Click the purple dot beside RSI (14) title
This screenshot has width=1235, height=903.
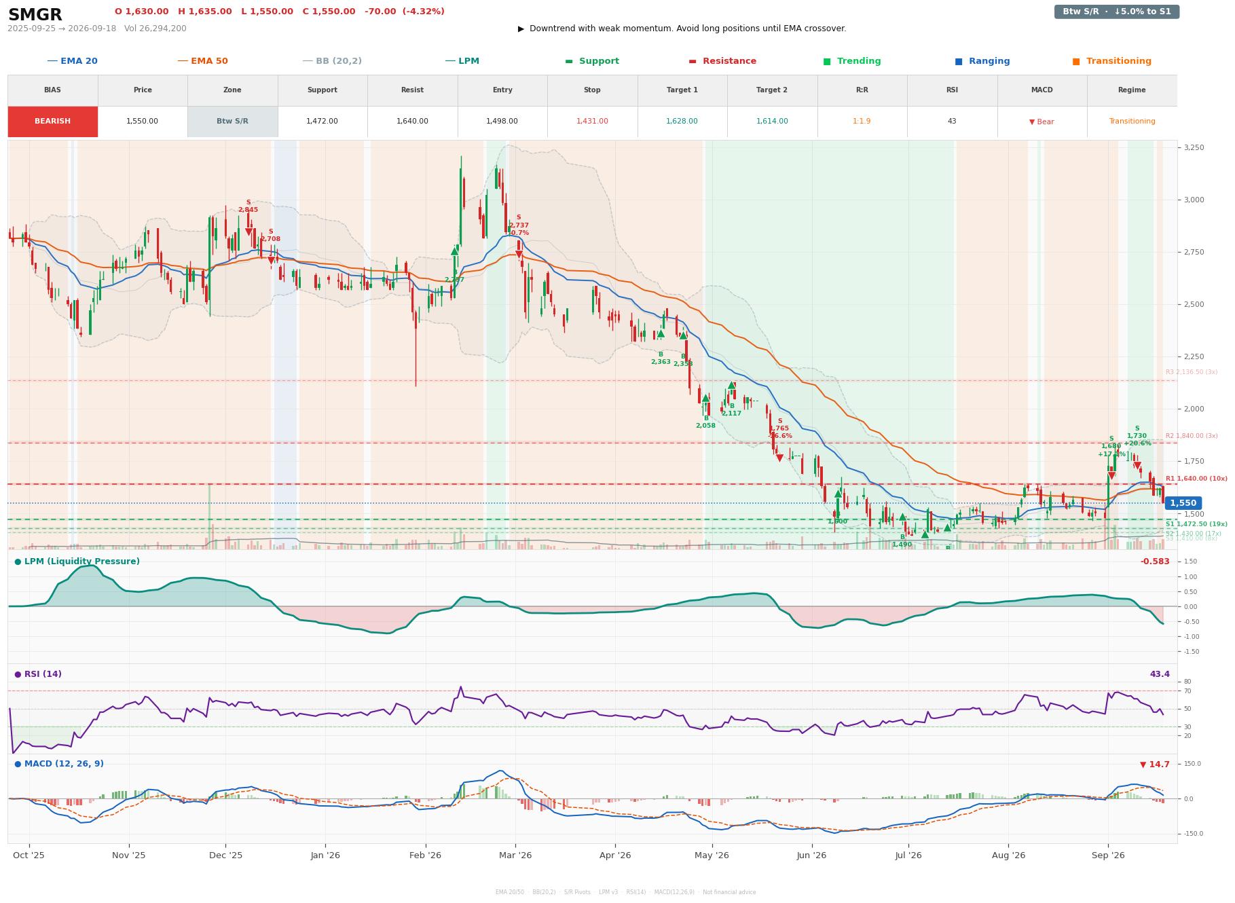18,674
